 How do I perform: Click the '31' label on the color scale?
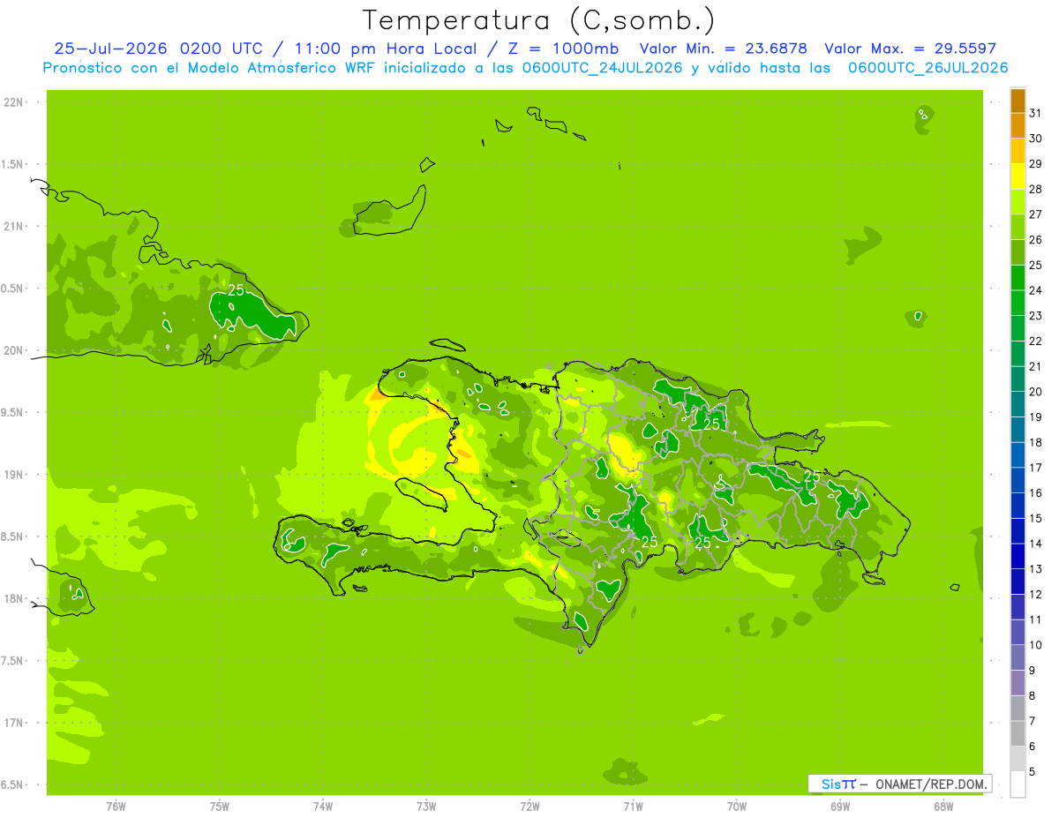1036,113
